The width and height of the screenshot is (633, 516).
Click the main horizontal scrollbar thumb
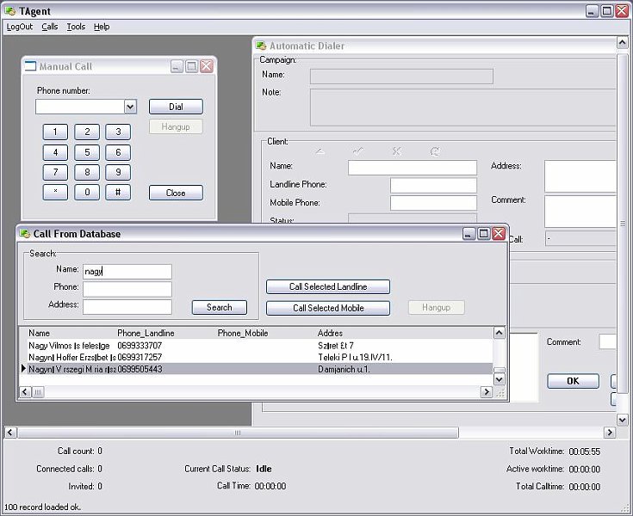click(x=238, y=433)
